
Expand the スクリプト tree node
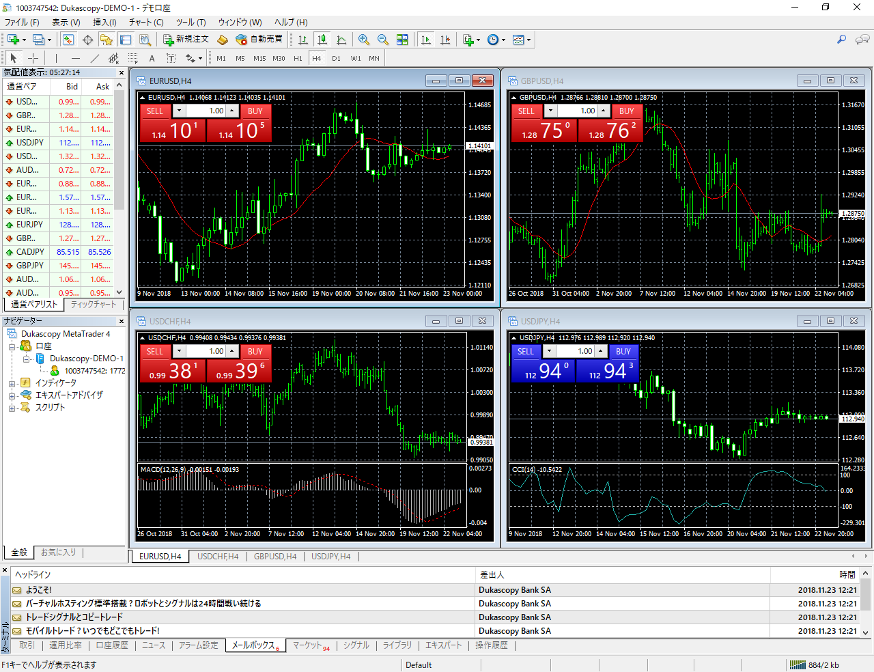(12, 408)
